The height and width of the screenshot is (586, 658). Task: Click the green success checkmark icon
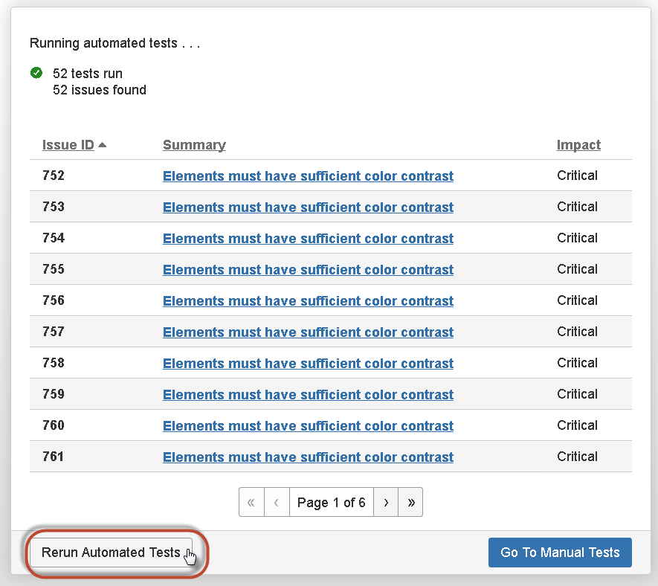point(36,73)
